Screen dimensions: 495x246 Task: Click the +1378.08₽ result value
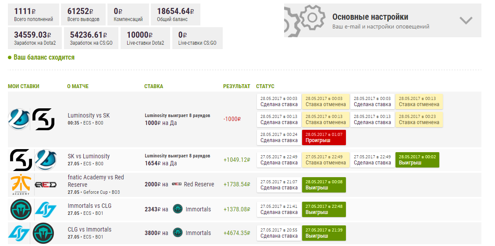[x=236, y=209]
